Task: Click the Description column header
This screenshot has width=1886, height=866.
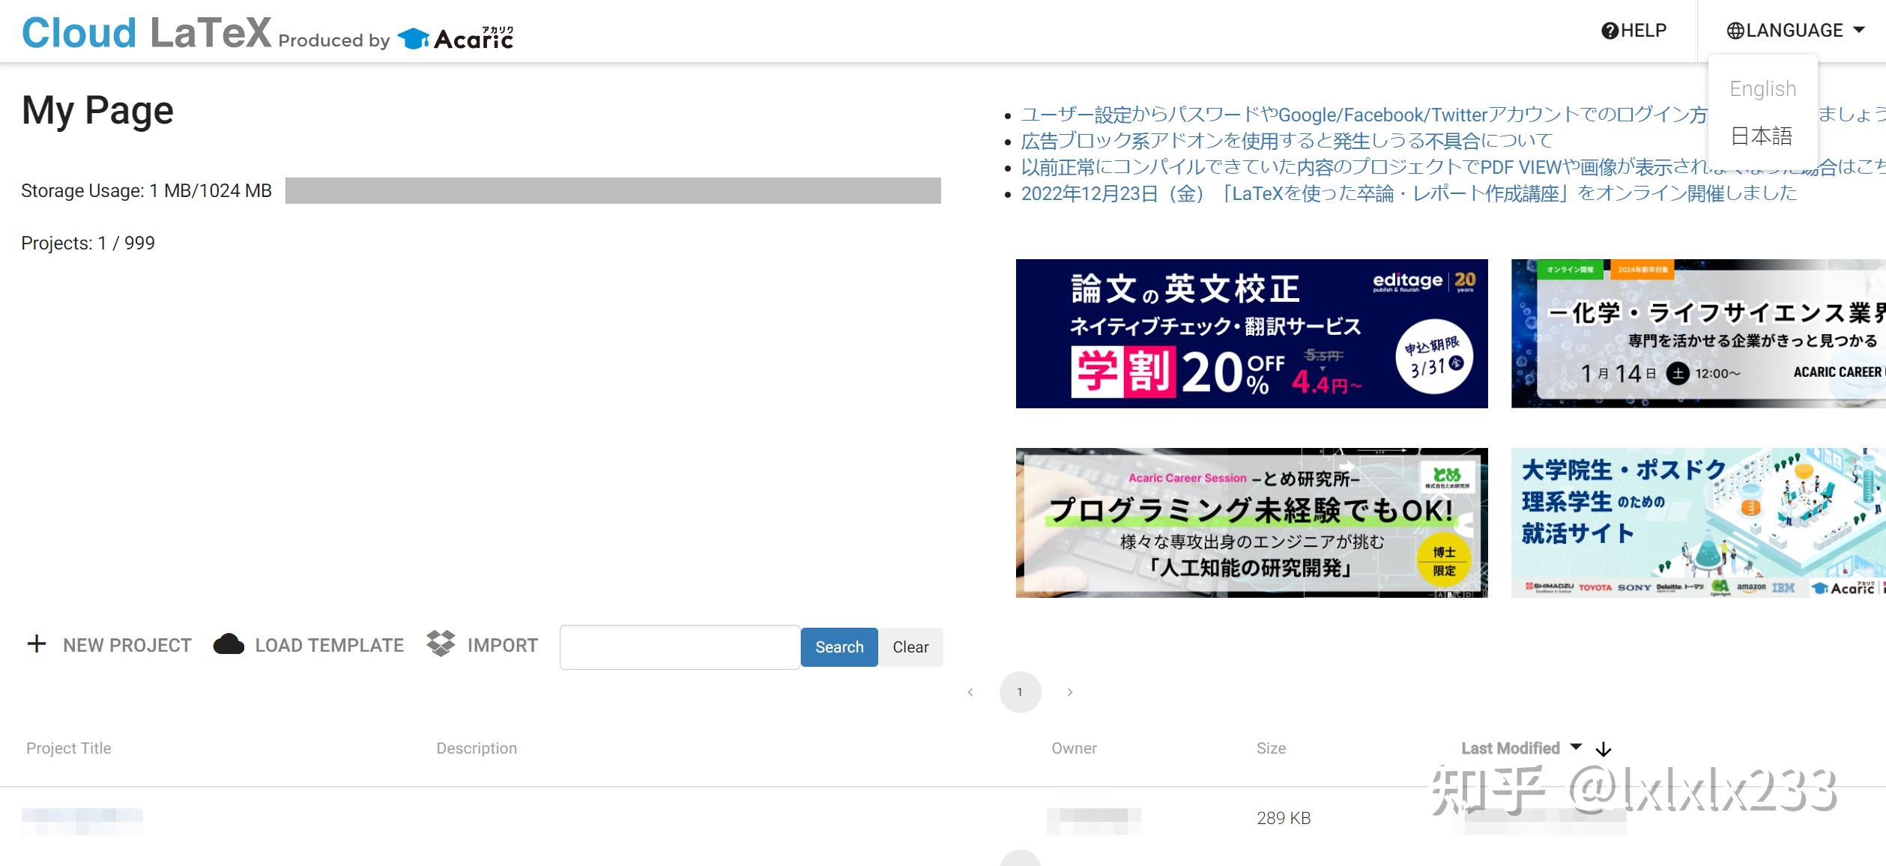Action: click(477, 748)
